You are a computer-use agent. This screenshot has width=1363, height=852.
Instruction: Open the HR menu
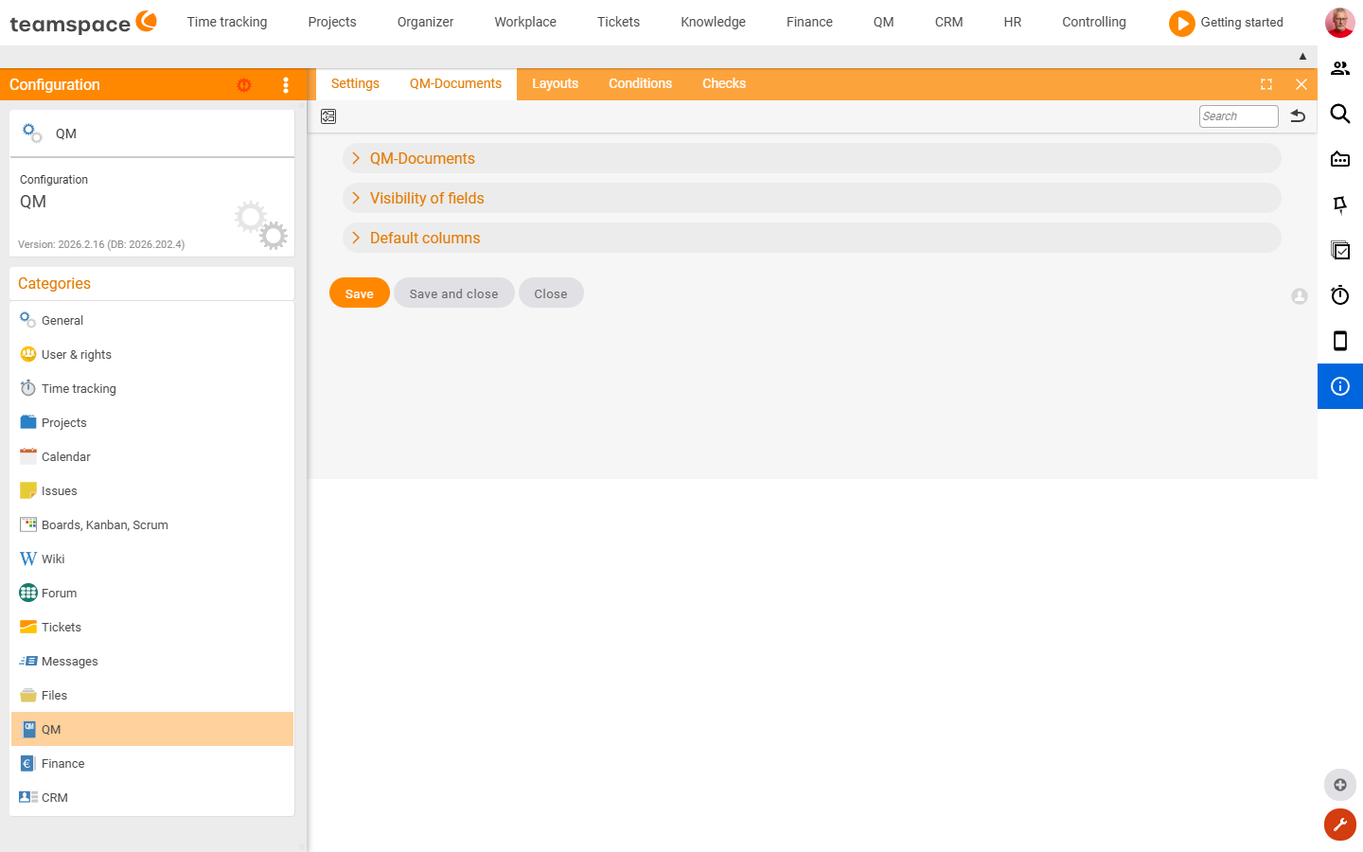click(1012, 22)
